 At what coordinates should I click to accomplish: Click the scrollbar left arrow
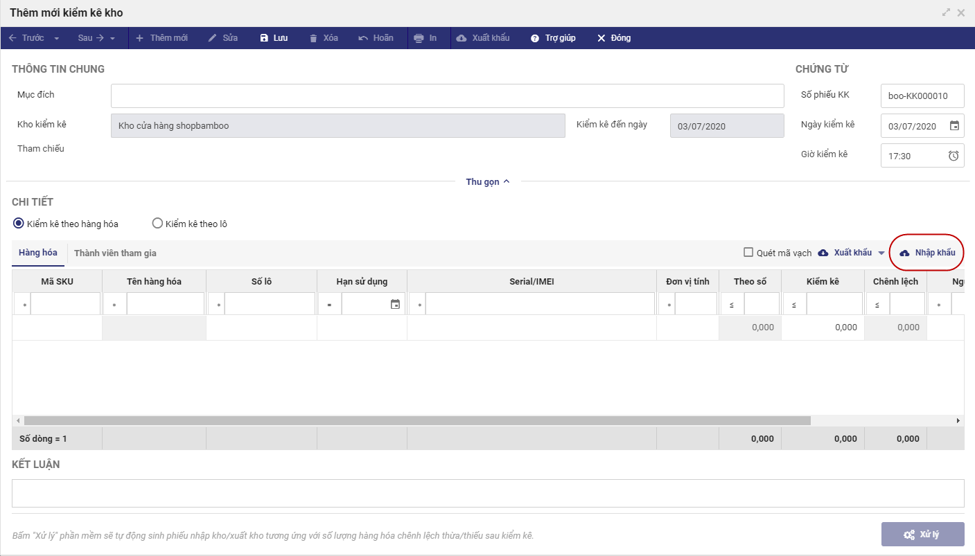[x=17, y=420]
